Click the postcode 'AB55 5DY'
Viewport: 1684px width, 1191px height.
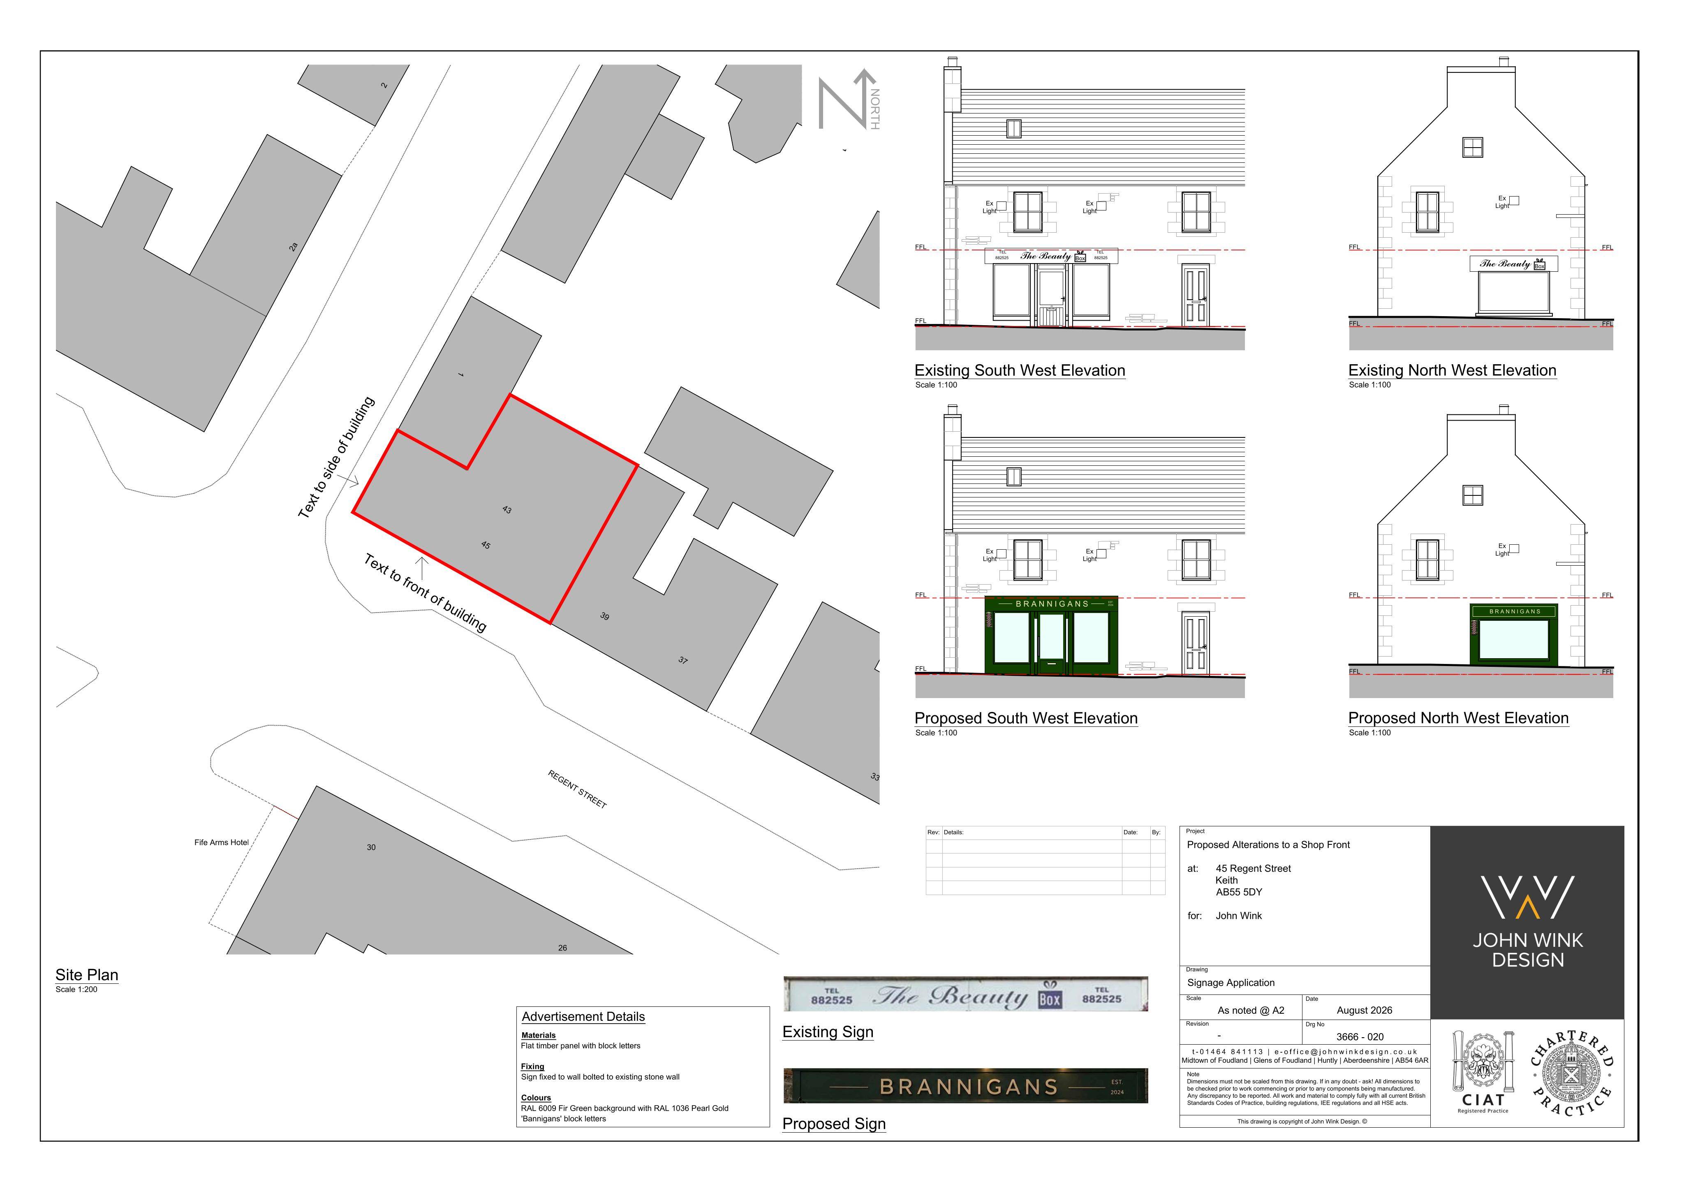click(x=1239, y=892)
